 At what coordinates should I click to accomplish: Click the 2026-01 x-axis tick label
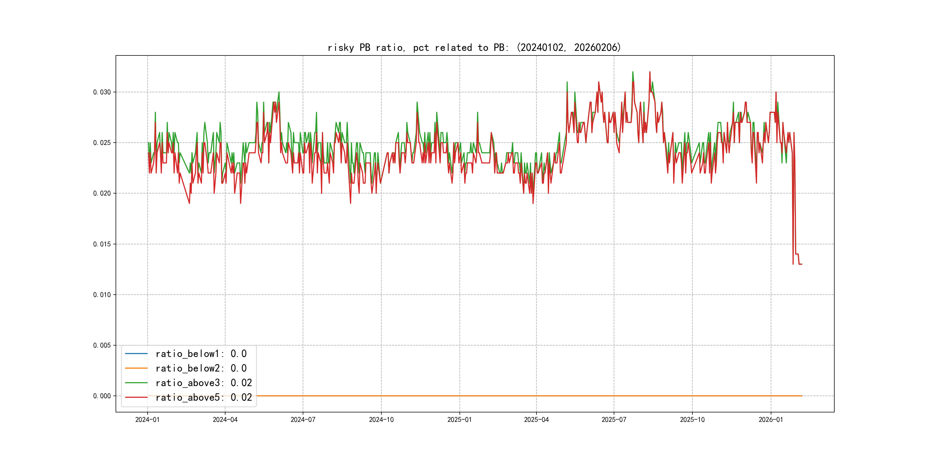(770, 420)
